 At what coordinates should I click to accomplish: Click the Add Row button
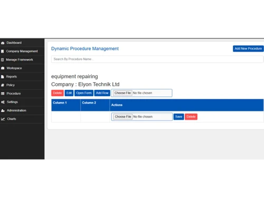click(102, 93)
